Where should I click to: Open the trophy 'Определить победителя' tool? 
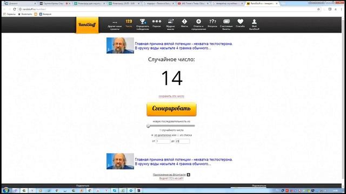pos(143,25)
